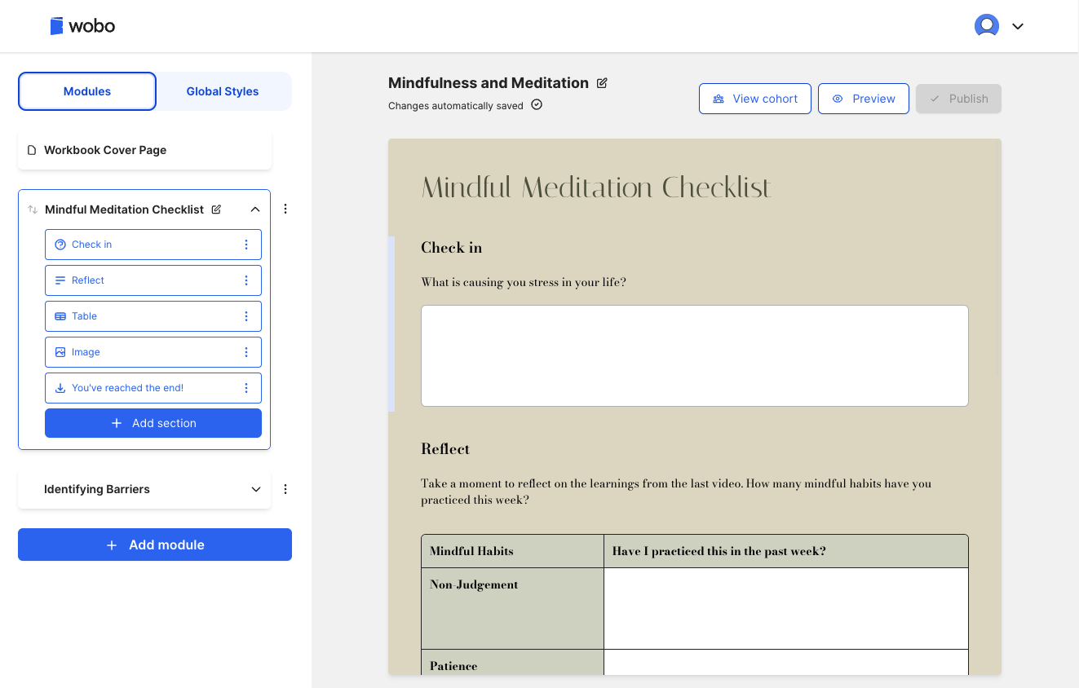Select You've reached the end! section
Image resolution: width=1079 pixels, height=688 pixels.
(153, 388)
